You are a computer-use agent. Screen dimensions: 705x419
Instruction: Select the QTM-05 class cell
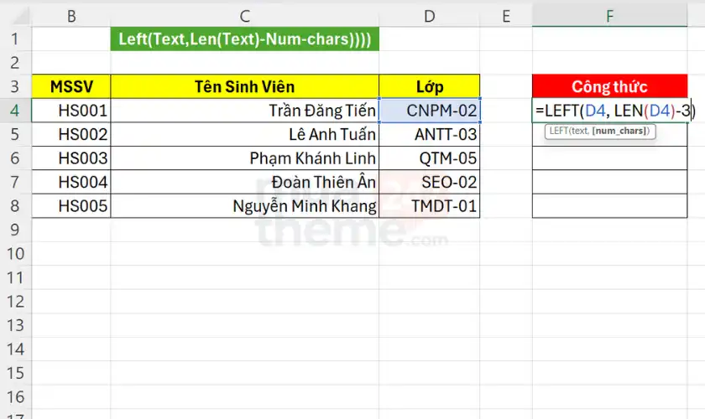430,158
